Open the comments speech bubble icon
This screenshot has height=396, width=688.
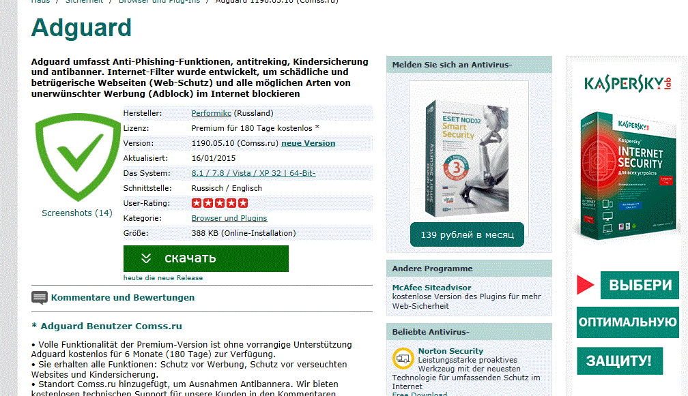click(x=40, y=298)
